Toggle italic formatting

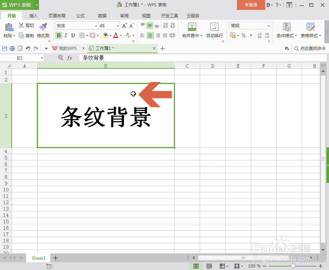click(65, 35)
